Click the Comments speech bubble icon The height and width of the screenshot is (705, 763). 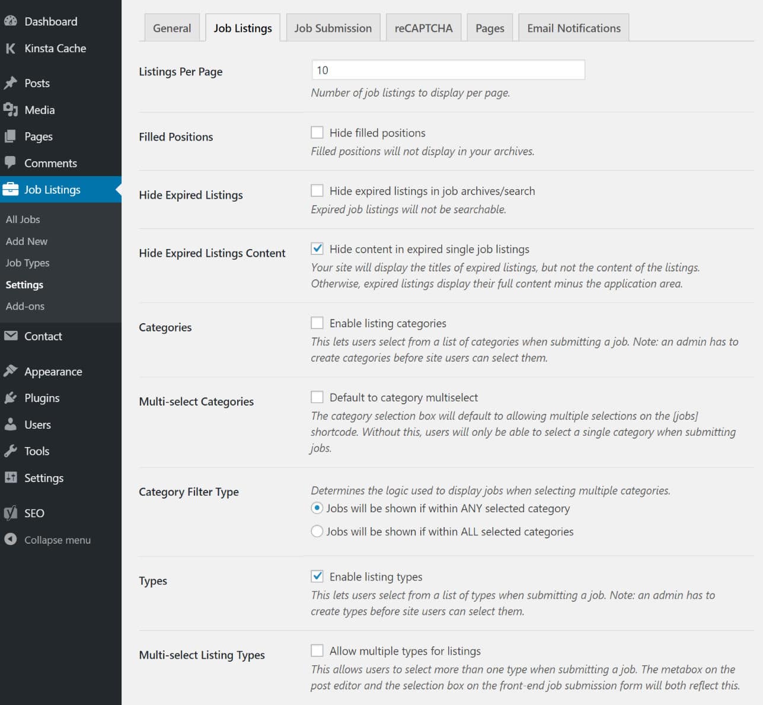11,163
